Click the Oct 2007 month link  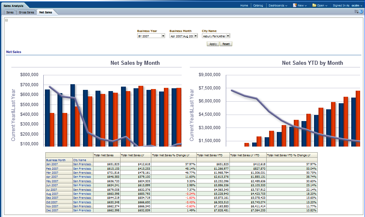tap(52, 202)
